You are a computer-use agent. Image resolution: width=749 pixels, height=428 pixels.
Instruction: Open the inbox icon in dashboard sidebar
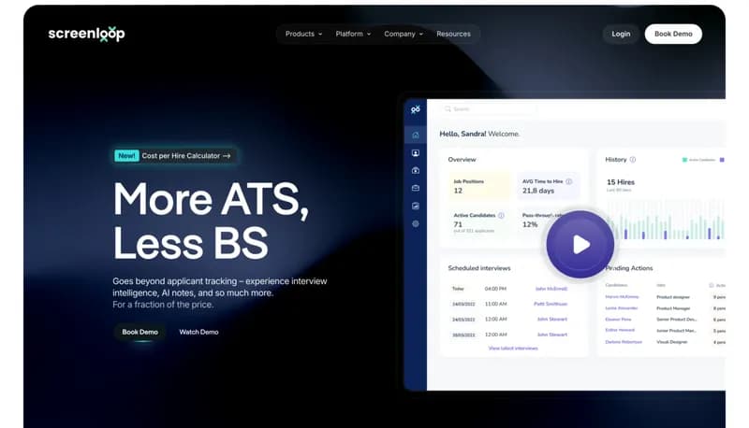click(x=416, y=188)
